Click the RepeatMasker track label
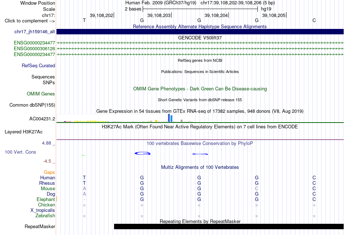This screenshot has height=235, width=344. (x=40, y=226)
